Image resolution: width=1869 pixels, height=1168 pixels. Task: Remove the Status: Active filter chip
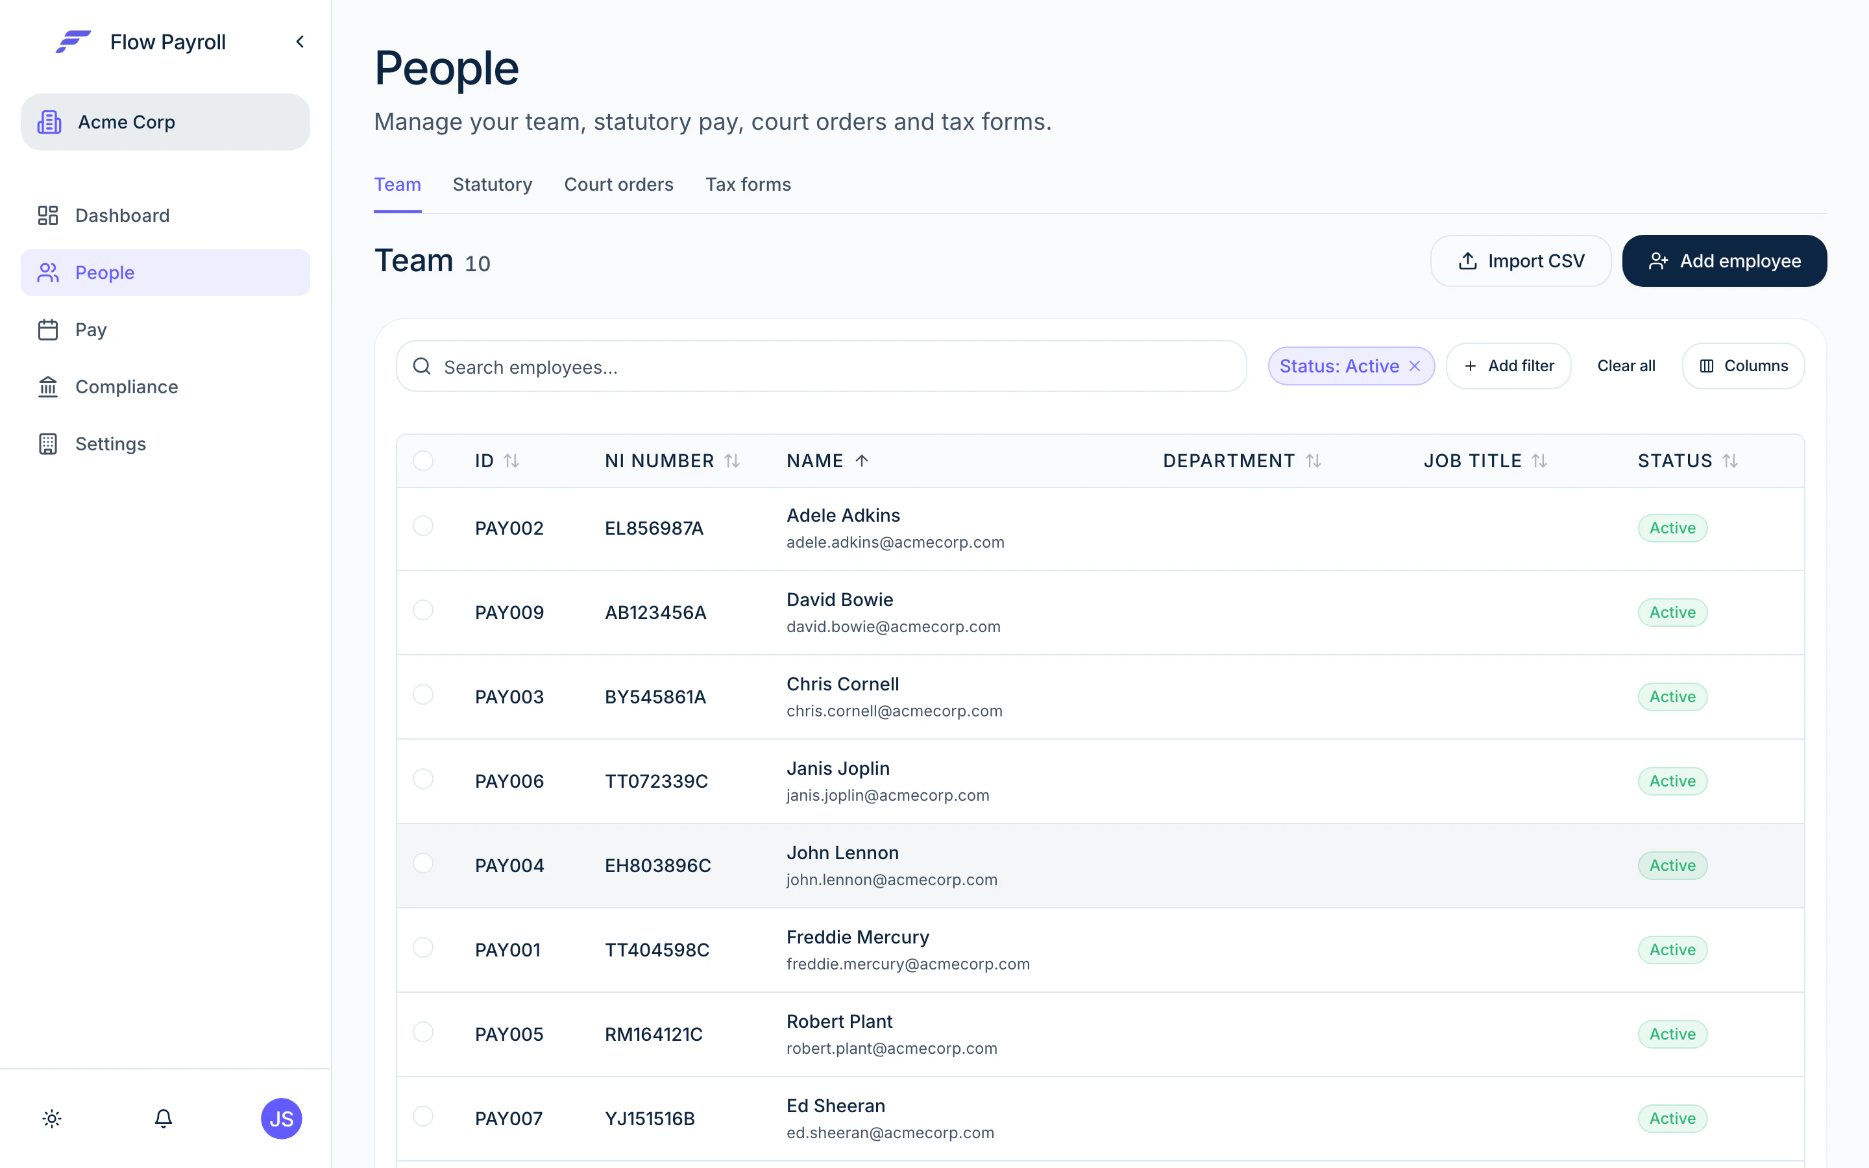(1415, 366)
